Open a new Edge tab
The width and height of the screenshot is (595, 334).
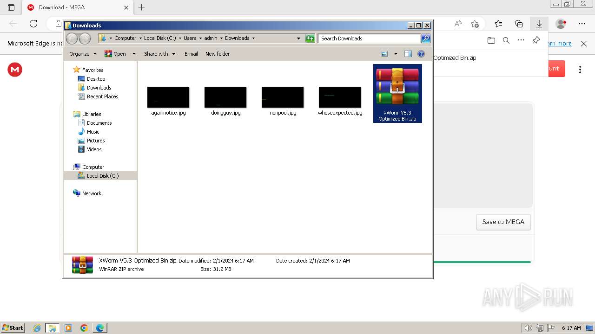pyautogui.click(x=142, y=7)
